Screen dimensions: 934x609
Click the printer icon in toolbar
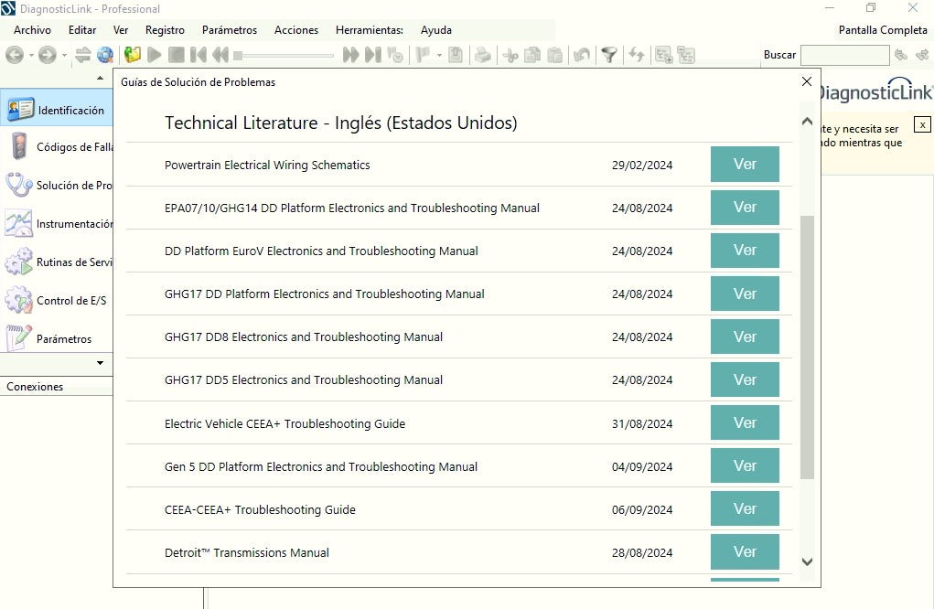(x=482, y=55)
